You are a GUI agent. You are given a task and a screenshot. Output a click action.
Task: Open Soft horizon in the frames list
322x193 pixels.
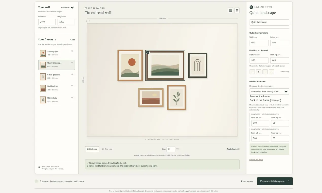point(57,88)
